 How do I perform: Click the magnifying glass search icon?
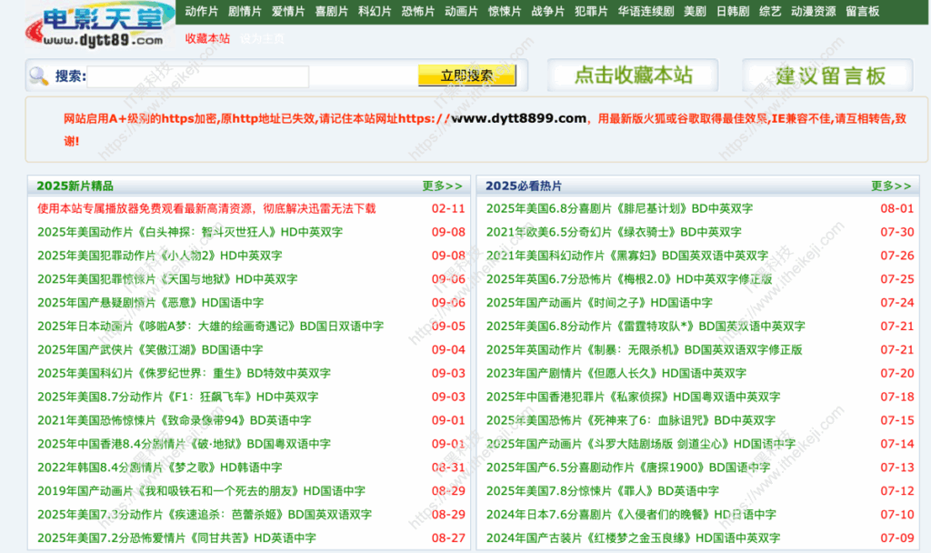click(x=36, y=75)
